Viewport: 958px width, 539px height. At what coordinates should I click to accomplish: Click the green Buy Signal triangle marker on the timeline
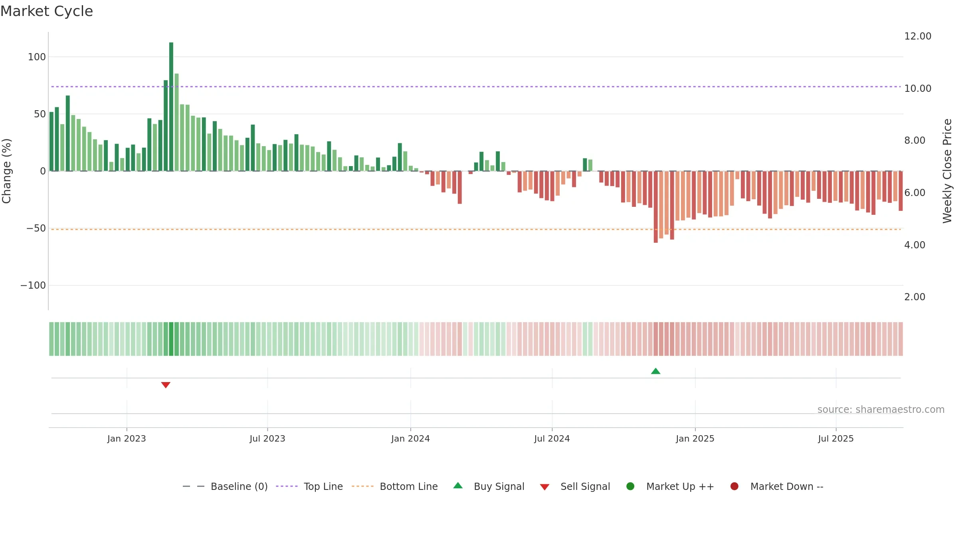[x=655, y=371]
